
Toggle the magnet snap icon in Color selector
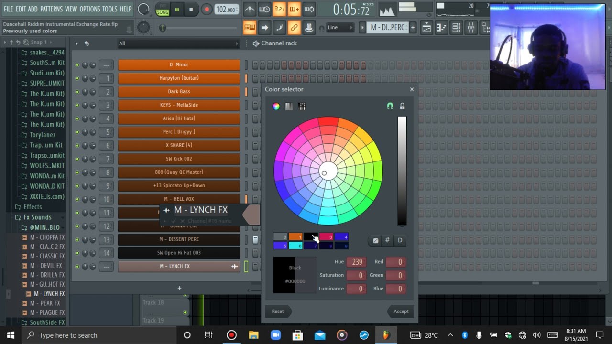(x=390, y=106)
